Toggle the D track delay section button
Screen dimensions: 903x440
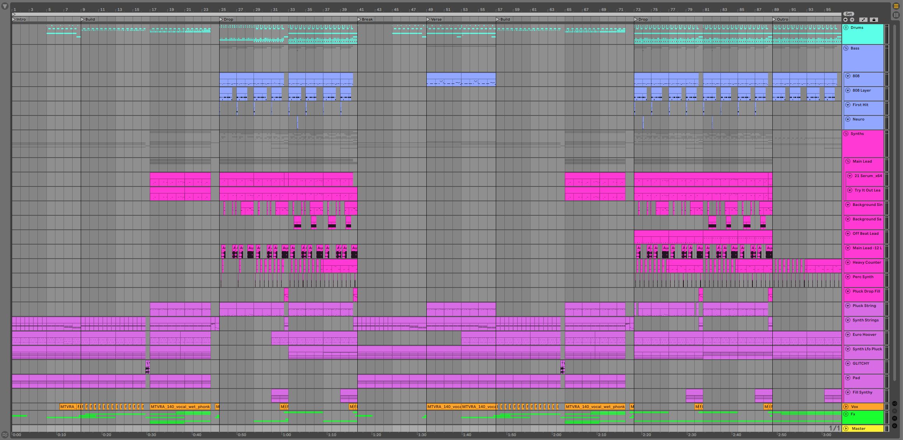pos(895,426)
